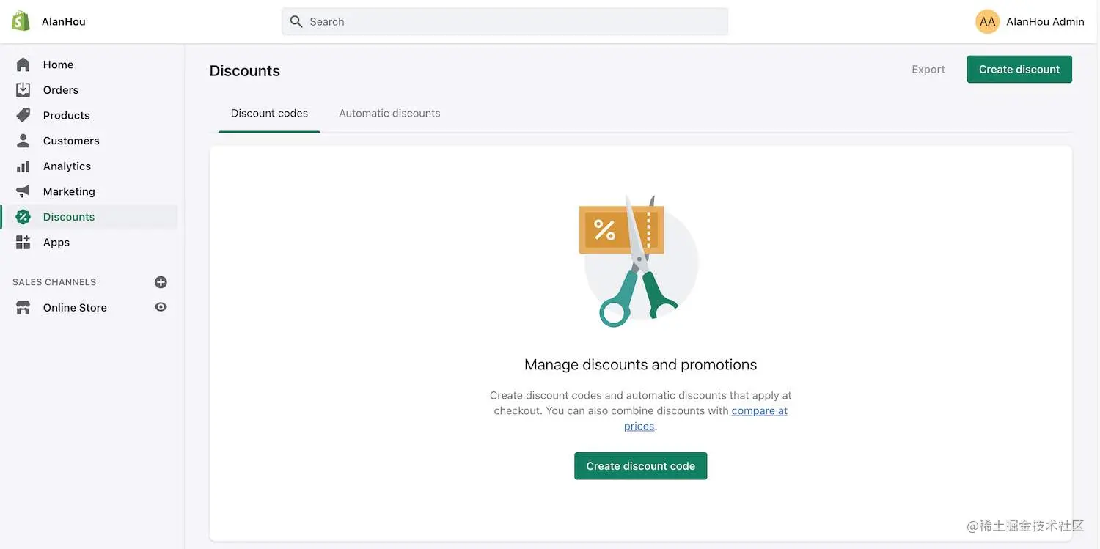Click the Shopify bag logo top left
The image size is (1100, 549).
tap(20, 20)
